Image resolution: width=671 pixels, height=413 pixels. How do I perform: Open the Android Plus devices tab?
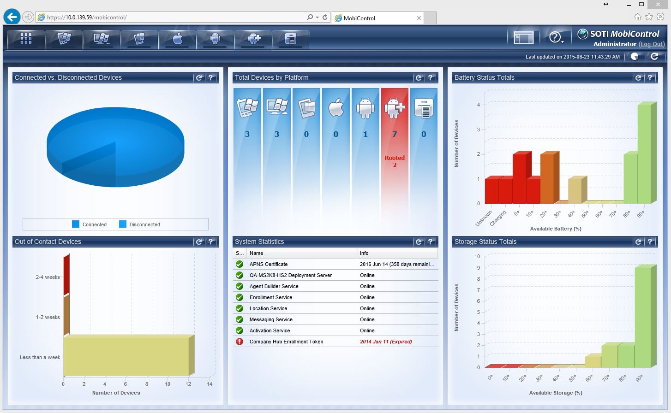coord(253,39)
